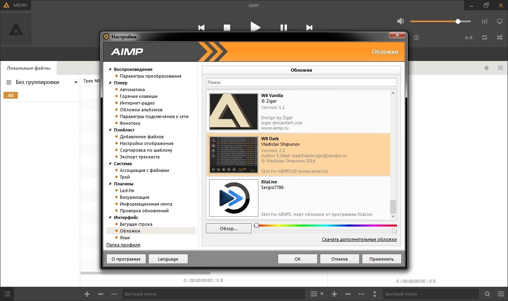The image size is (508, 301).
Task: Click plus icon beside right quick search
Action: (x=335, y=294)
